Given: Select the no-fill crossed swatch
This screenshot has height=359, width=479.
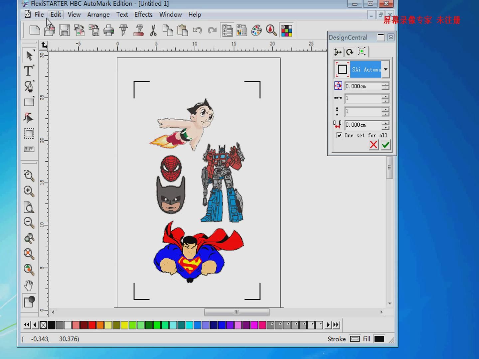Looking at the screenshot, I should pos(43,325).
